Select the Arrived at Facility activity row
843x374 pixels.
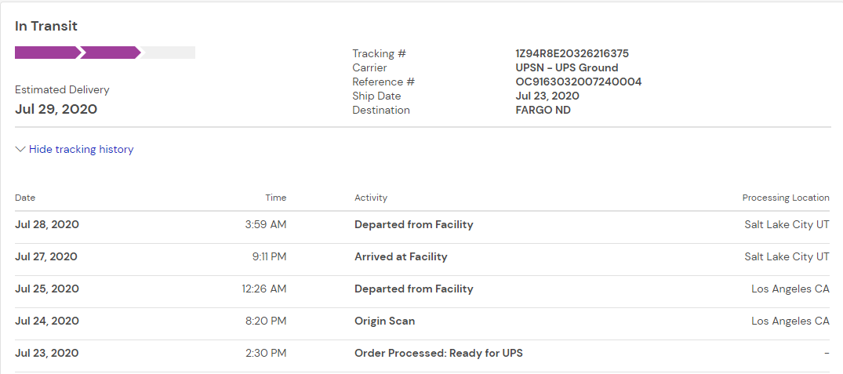click(400, 256)
